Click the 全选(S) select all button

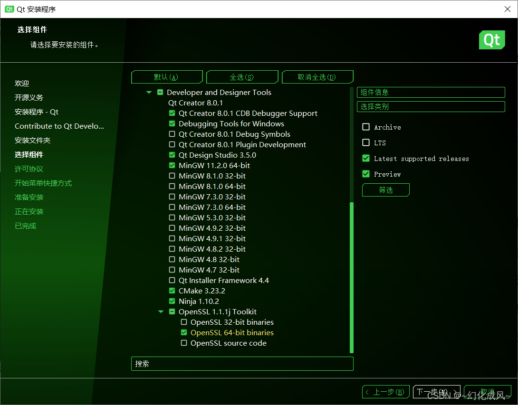242,77
